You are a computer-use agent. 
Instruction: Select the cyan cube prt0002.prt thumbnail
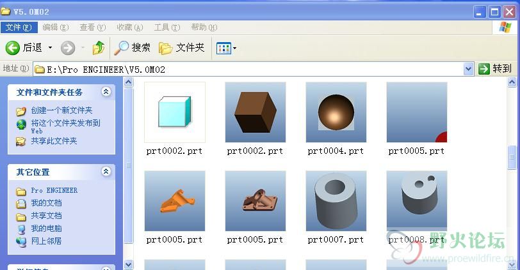[x=175, y=112]
